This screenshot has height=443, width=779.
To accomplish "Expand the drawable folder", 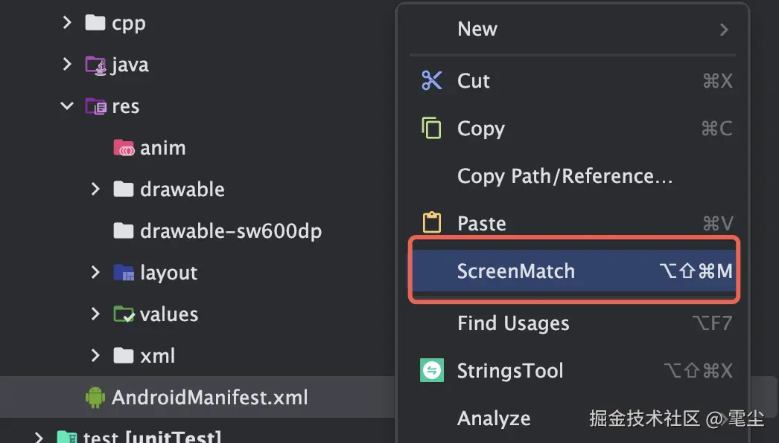I will [95, 190].
